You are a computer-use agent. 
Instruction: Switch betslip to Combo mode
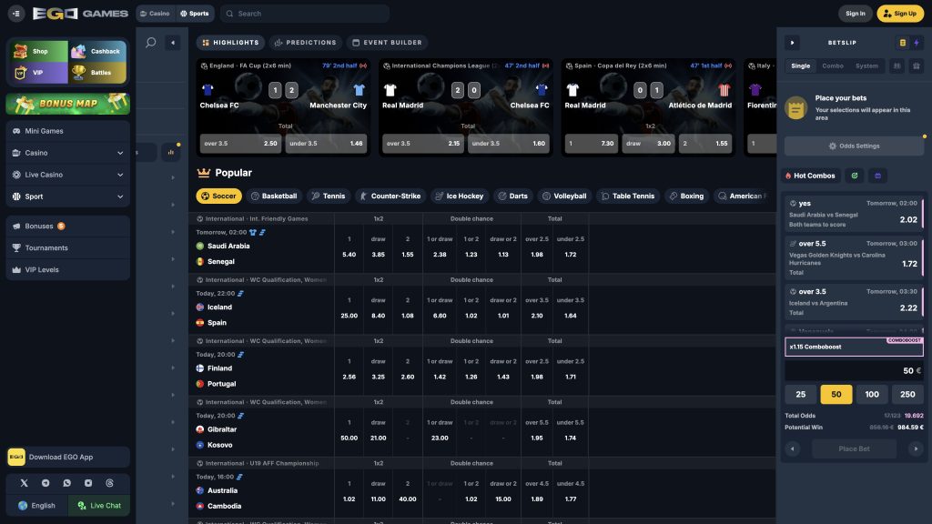[833, 65]
